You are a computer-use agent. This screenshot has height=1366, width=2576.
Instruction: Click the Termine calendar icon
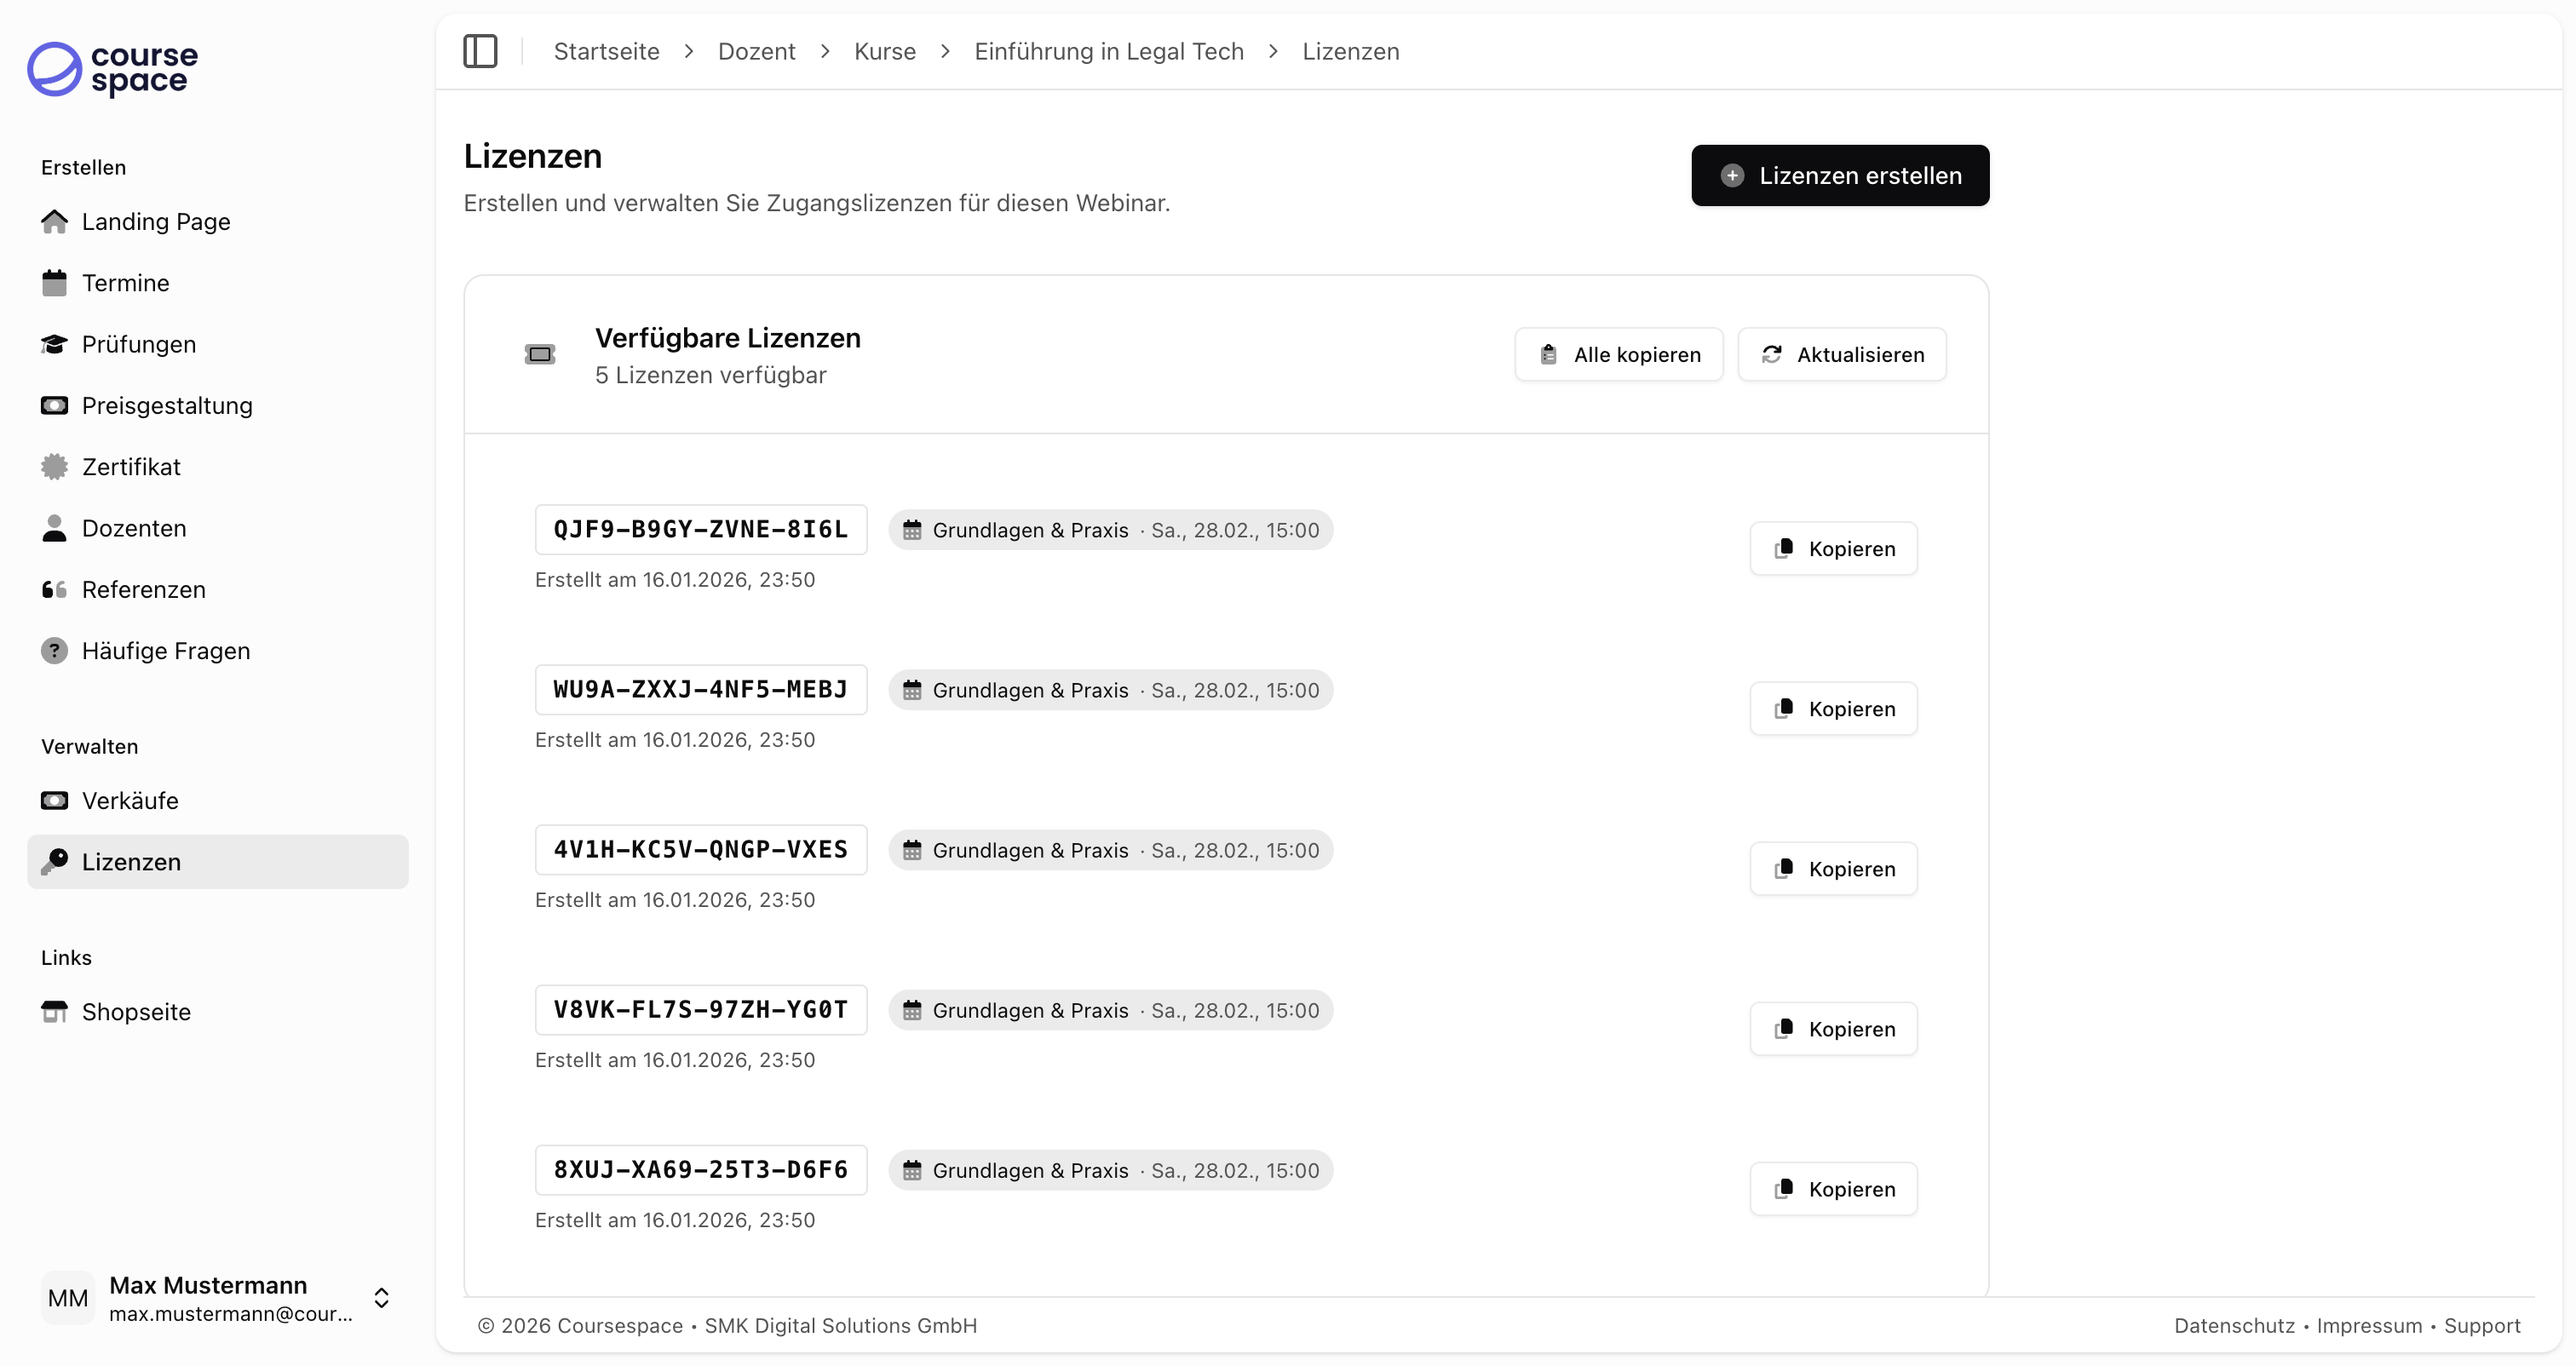pos(54,283)
